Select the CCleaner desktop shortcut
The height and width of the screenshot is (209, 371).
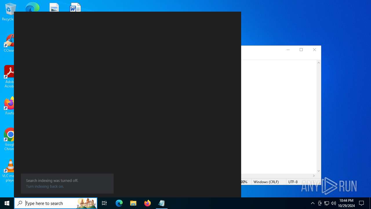[9, 43]
